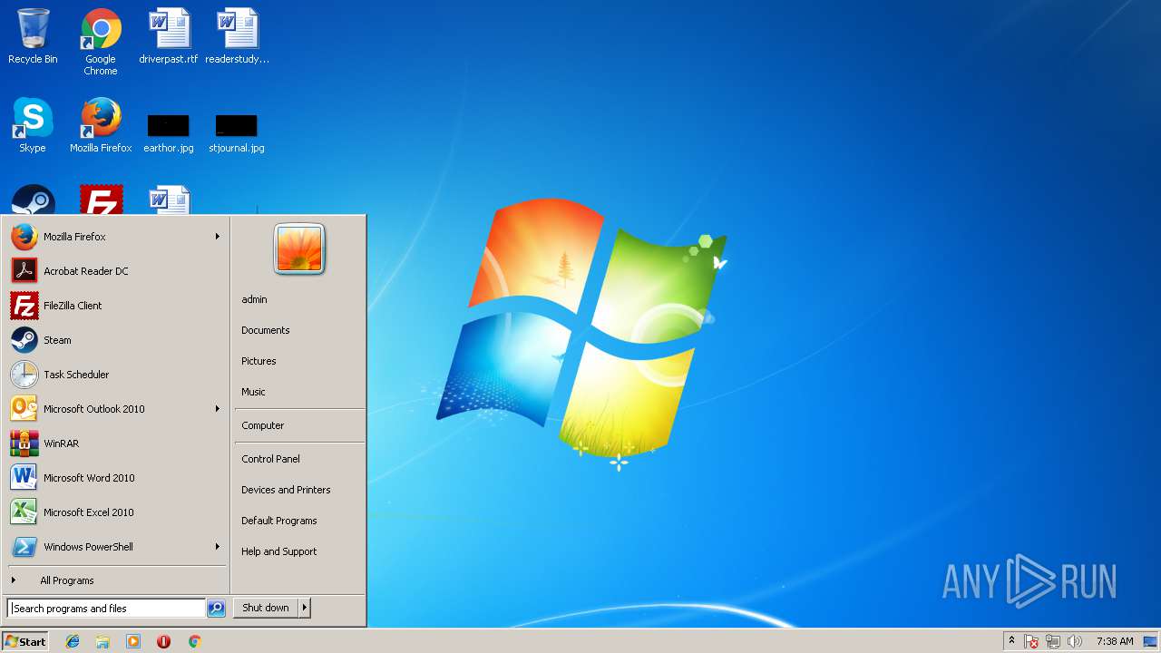Launch Microsoft Word 2010 from Start menu
The height and width of the screenshot is (653, 1161).
(116, 478)
